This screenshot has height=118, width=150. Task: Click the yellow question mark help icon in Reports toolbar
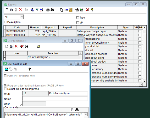coord(92,10)
